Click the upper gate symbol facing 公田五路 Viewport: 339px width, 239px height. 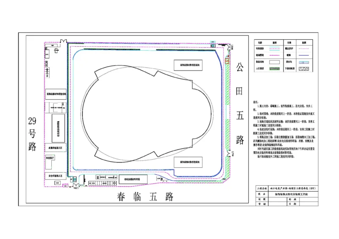click(229, 47)
